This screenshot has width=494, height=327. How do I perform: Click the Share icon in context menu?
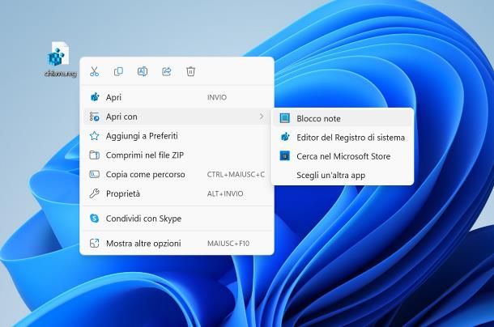coord(166,71)
